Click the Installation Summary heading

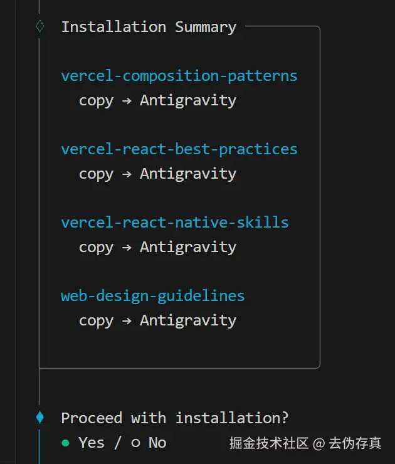[x=149, y=27]
